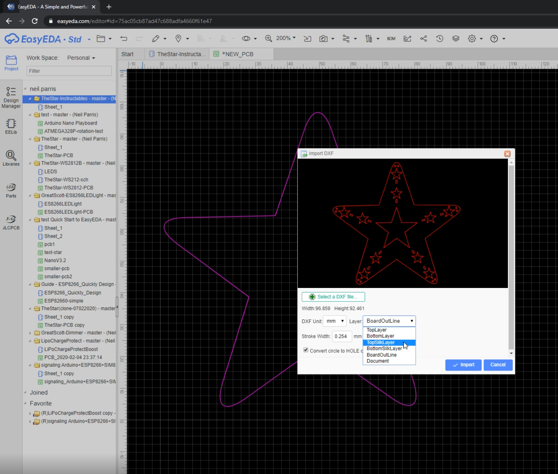Open the EELib component library
558x474 pixels.
[x=11, y=126]
